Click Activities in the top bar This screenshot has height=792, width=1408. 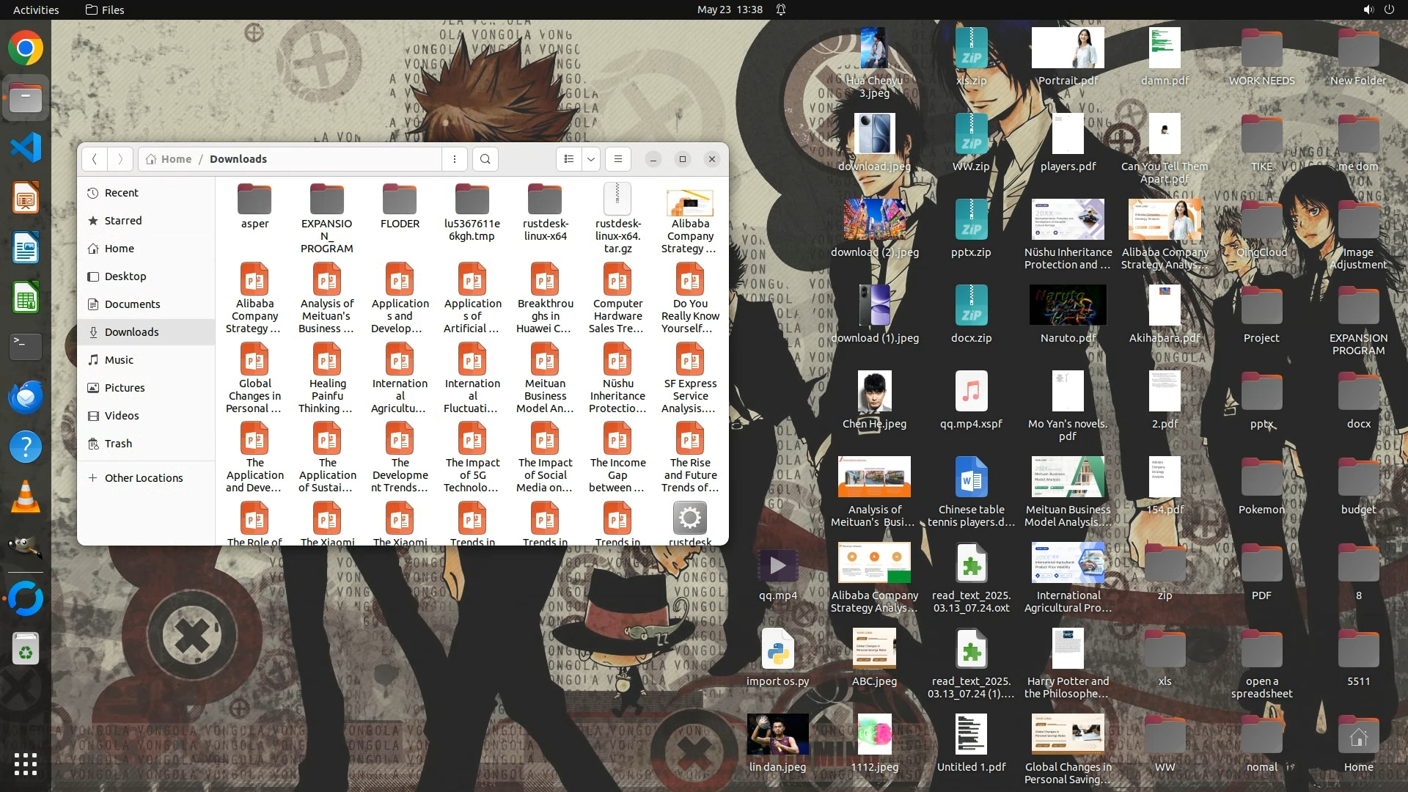36,10
